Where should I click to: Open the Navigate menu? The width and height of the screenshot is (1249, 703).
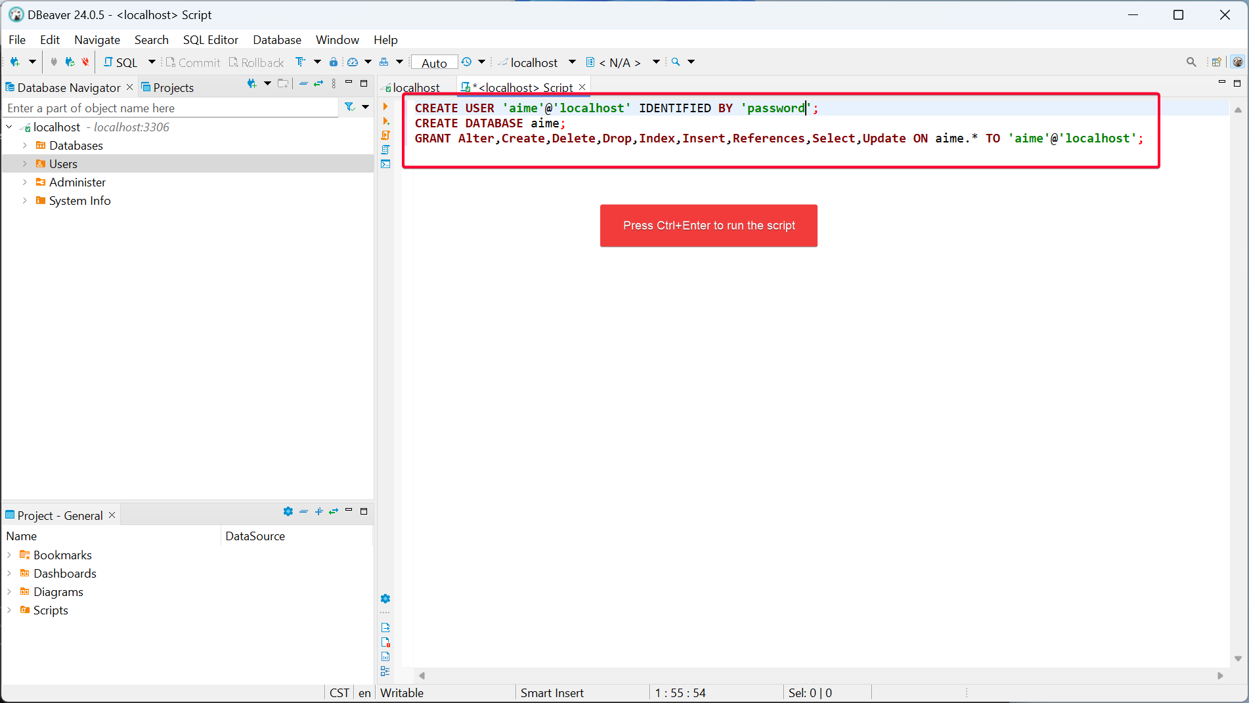click(x=97, y=39)
